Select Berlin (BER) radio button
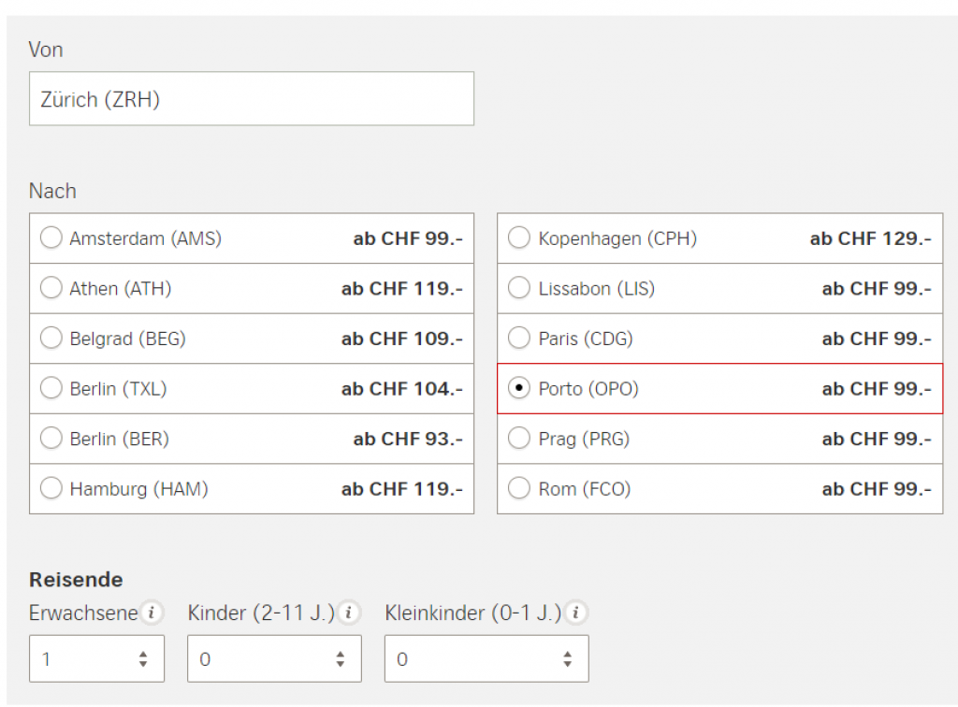Screen dimensions: 958x707 point(51,439)
